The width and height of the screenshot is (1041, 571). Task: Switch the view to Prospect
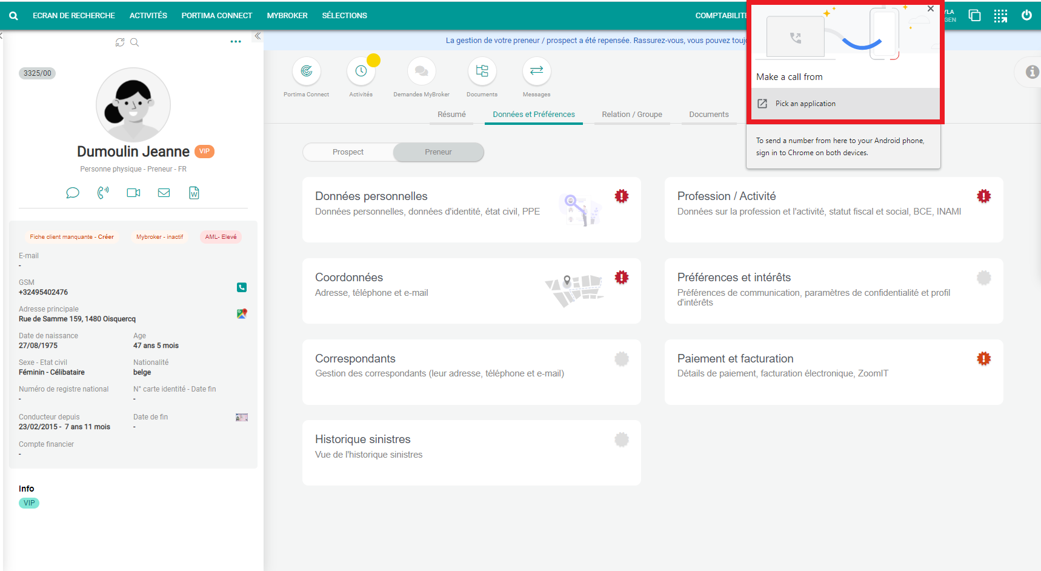click(x=348, y=152)
